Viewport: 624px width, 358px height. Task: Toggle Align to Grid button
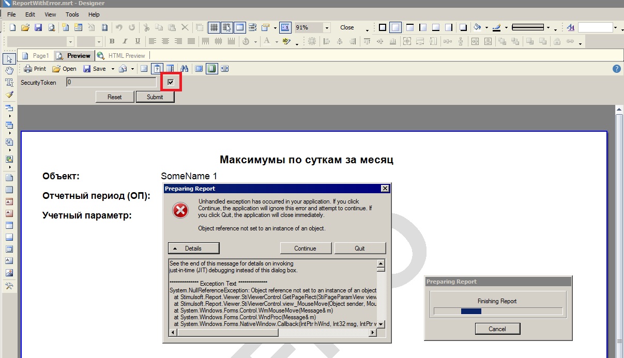(226, 27)
